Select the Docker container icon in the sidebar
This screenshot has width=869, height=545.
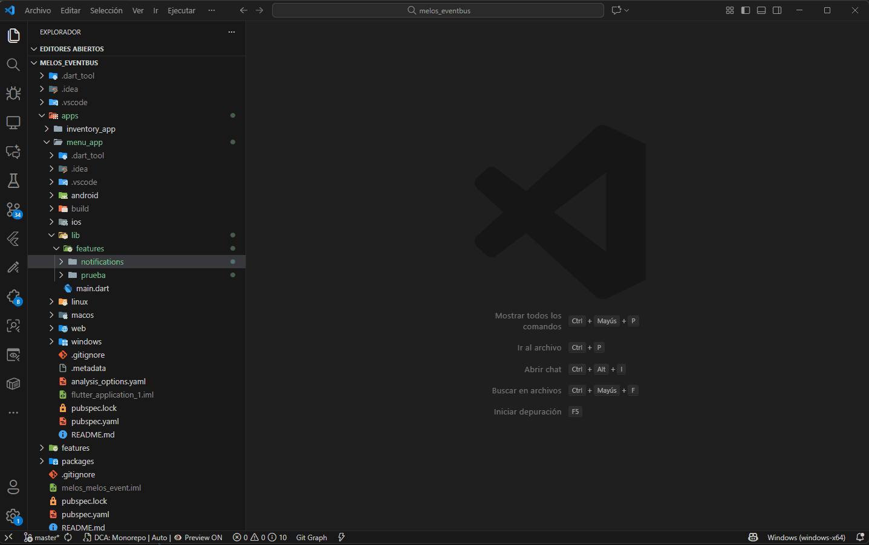[x=13, y=384]
